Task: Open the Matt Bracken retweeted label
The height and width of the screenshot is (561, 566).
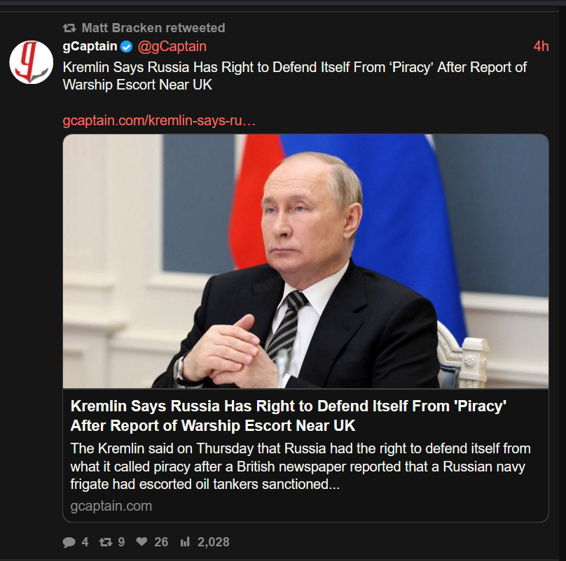Action: click(153, 28)
